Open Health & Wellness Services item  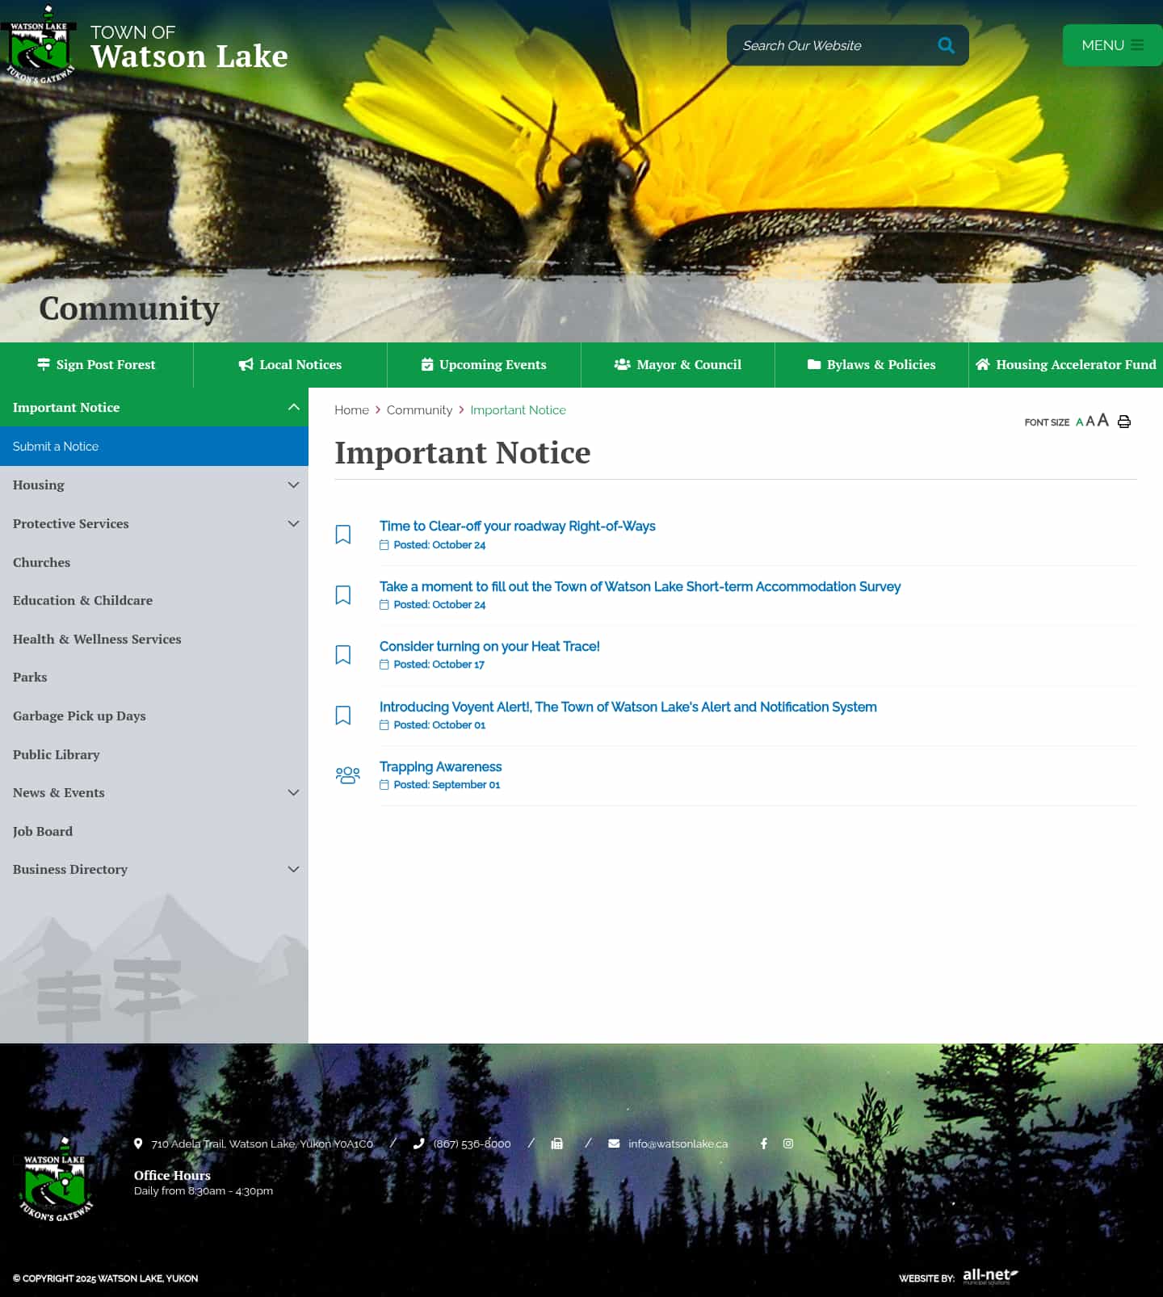[x=154, y=639]
